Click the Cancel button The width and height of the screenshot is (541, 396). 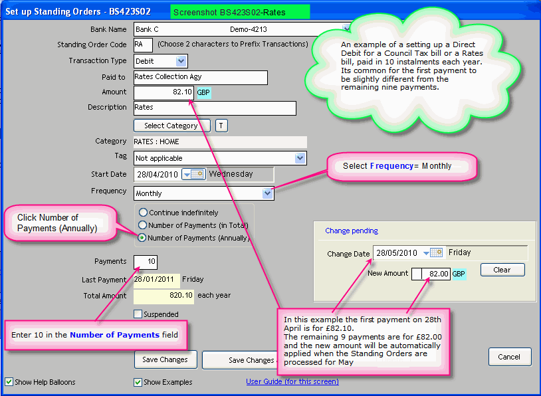(510, 357)
